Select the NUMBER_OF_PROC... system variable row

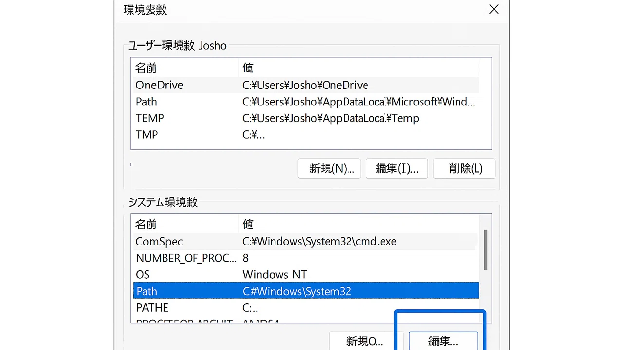306,258
